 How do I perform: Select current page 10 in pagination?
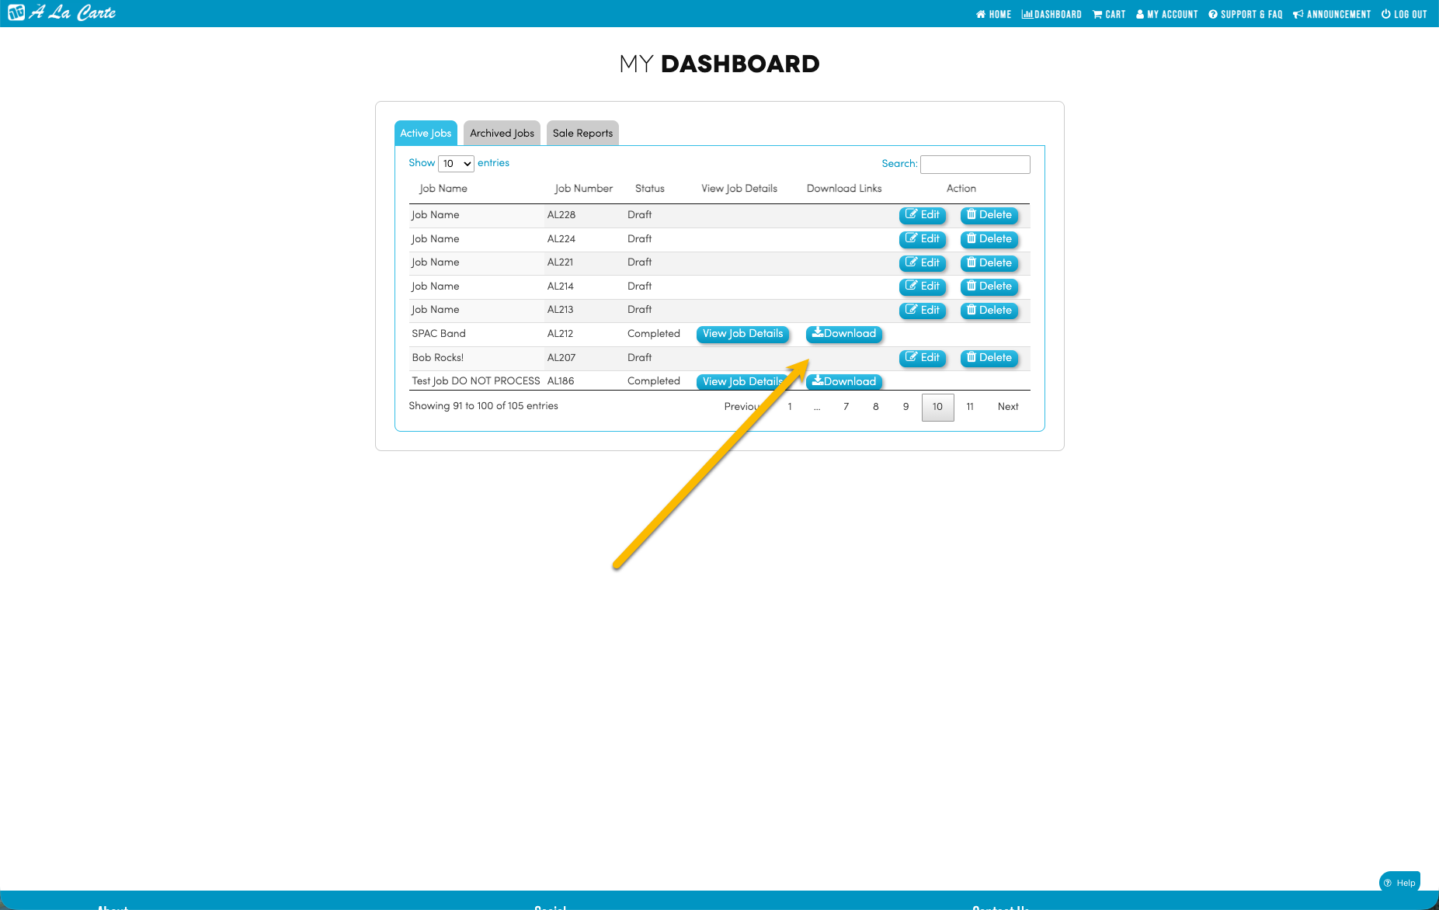(937, 407)
